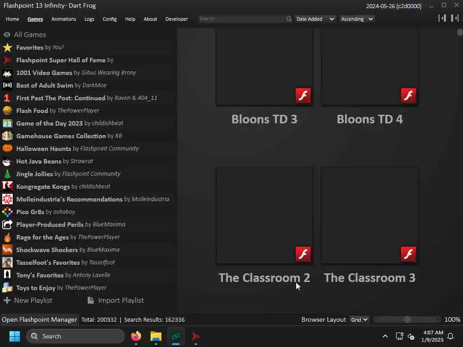
Task: Click the Flash logo on The Classroom 3
Action: [x=408, y=254]
